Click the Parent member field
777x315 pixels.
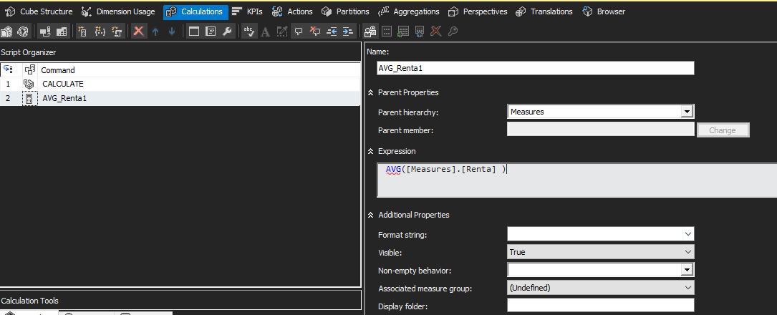[601, 130]
